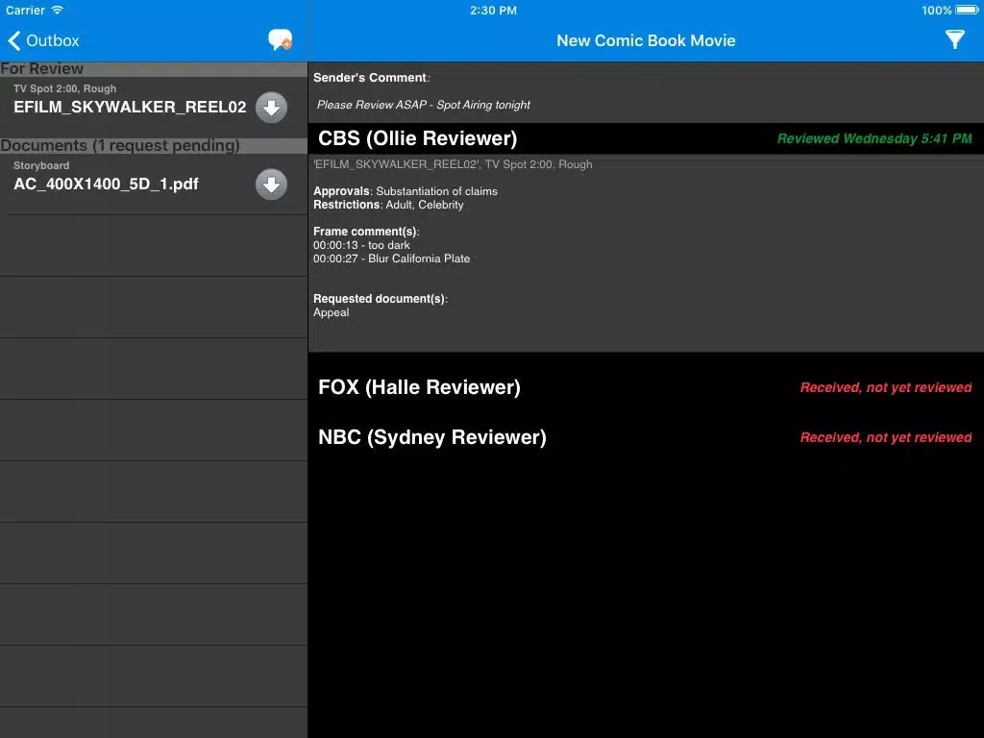The image size is (984, 738).
Task: Expand NBC (Sydney Reviewer) section
Action: point(646,437)
